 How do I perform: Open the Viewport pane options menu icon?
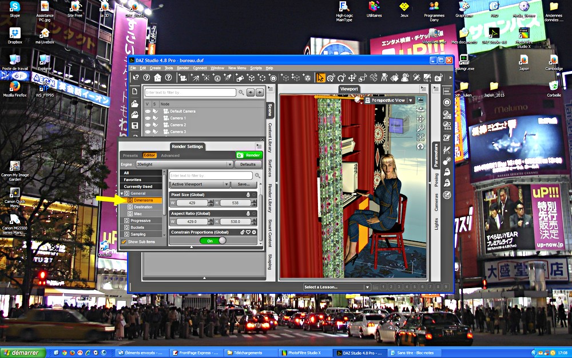[x=423, y=88]
